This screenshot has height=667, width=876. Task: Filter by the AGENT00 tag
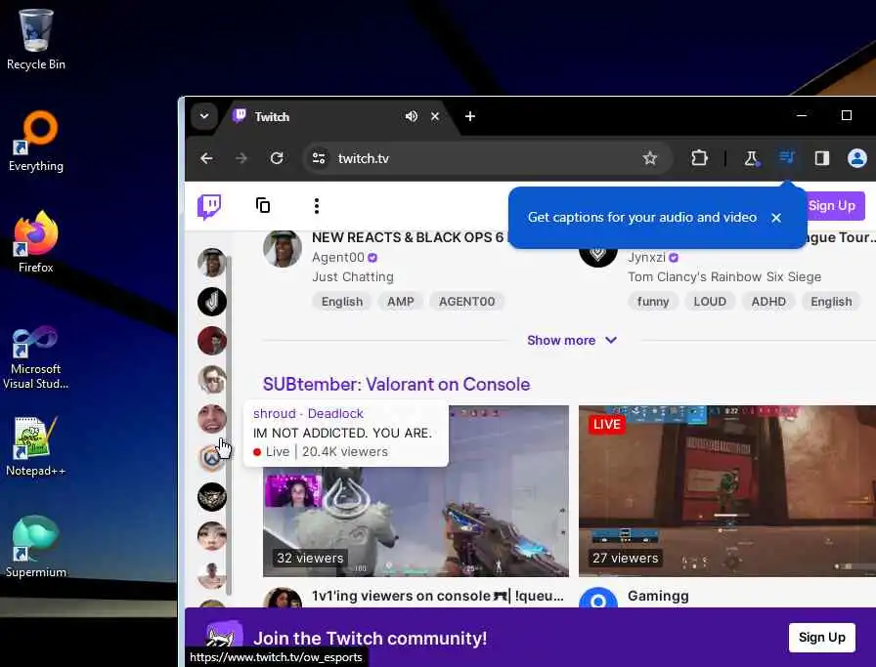click(x=466, y=302)
